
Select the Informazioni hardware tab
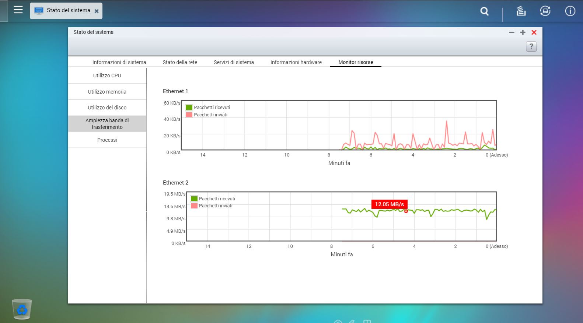(x=296, y=62)
